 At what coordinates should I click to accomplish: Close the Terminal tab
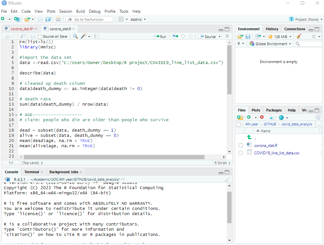(42, 172)
